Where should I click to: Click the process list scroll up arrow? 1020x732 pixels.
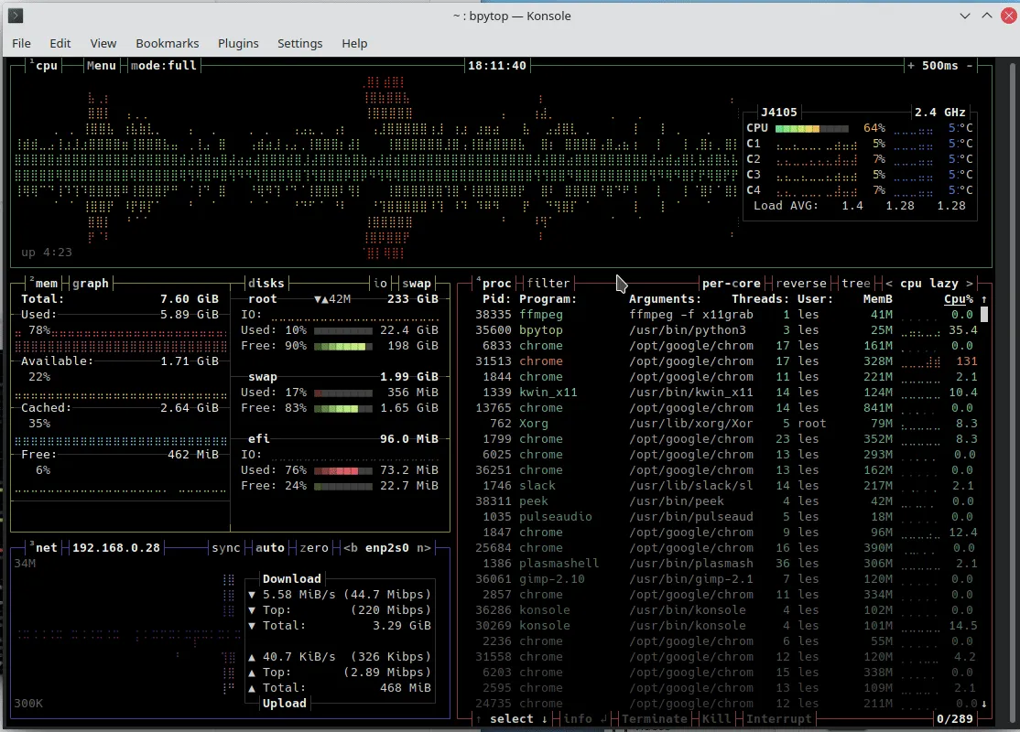click(983, 299)
